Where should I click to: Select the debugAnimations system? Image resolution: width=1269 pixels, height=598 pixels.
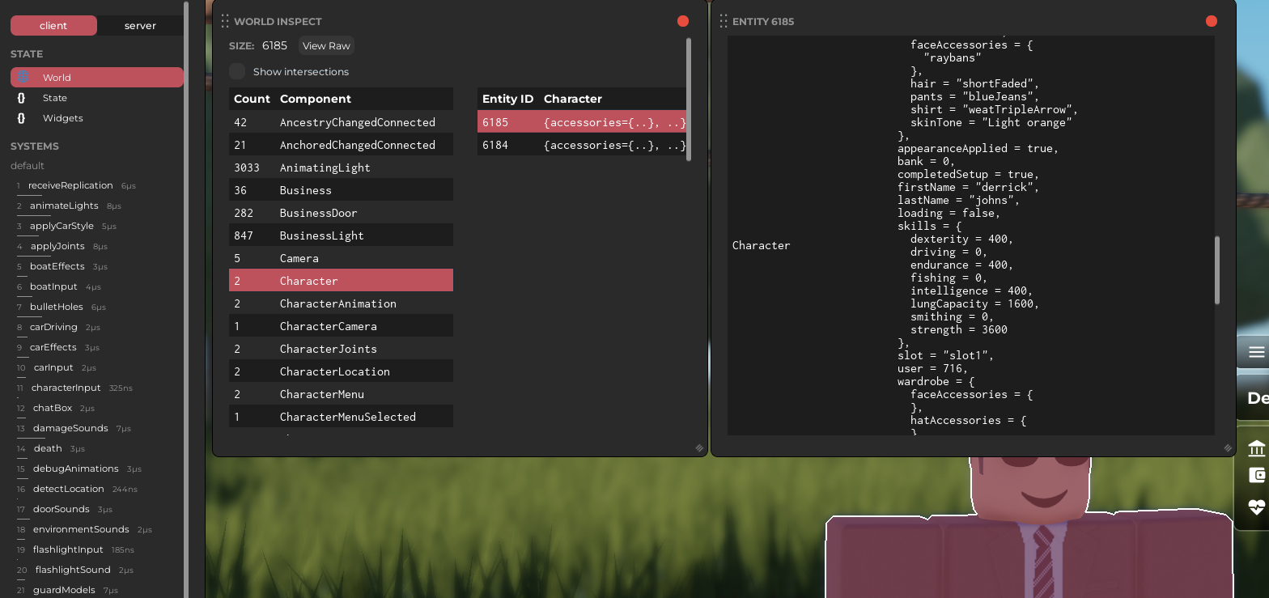[76, 469]
